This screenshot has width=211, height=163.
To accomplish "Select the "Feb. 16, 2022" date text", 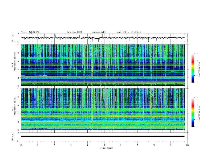I will click(x=74, y=32).
